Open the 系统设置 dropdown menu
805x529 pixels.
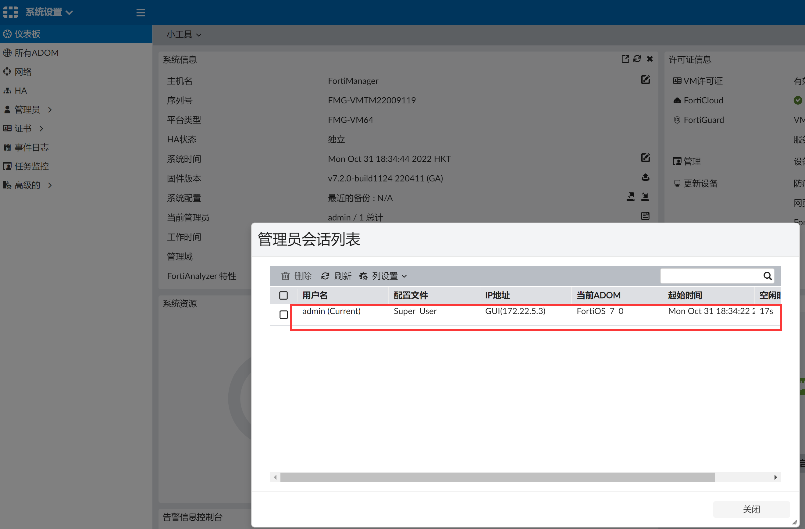(49, 13)
